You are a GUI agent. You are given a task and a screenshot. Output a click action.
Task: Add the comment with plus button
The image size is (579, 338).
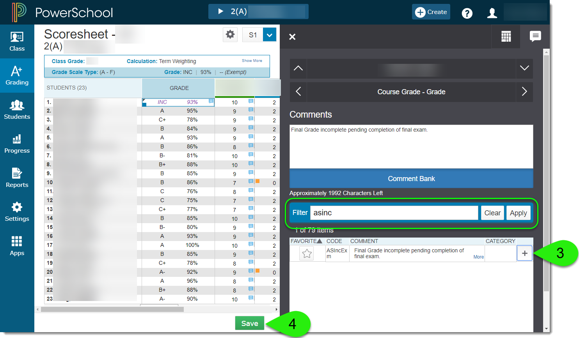[x=524, y=253]
